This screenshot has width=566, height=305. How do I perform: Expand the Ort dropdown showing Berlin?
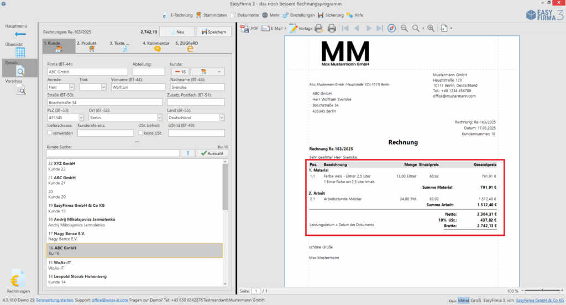pos(159,117)
